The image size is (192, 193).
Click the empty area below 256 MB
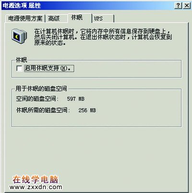(96, 120)
